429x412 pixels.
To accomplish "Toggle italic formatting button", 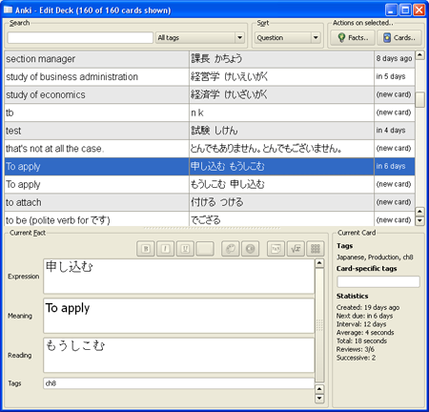I will (165, 249).
